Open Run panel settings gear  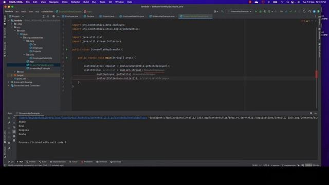tap(311, 113)
